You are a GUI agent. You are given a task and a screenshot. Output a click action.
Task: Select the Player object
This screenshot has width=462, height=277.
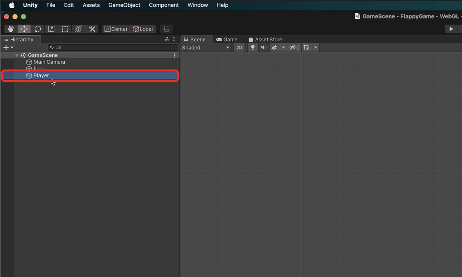[90, 76]
